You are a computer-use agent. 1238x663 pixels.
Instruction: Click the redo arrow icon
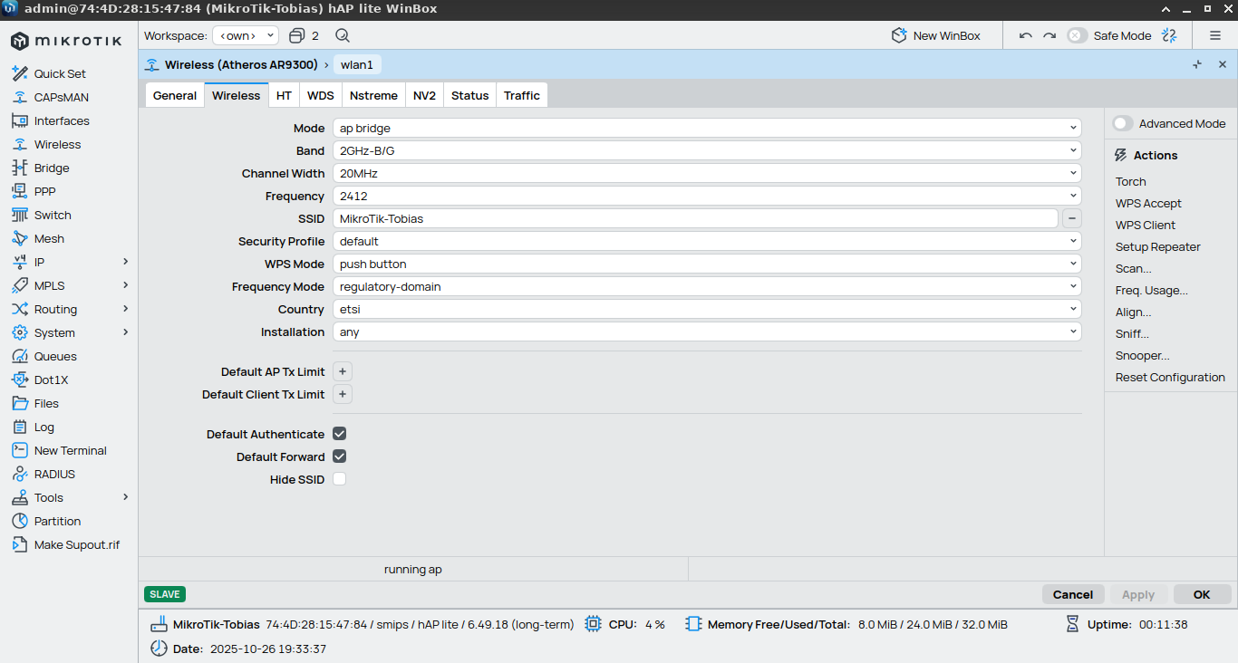coord(1049,35)
